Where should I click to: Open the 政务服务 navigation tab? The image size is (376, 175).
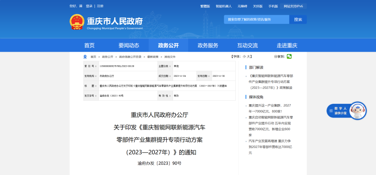(208, 45)
